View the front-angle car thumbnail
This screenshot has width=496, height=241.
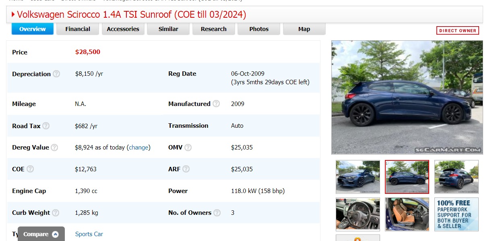(x=358, y=177)
